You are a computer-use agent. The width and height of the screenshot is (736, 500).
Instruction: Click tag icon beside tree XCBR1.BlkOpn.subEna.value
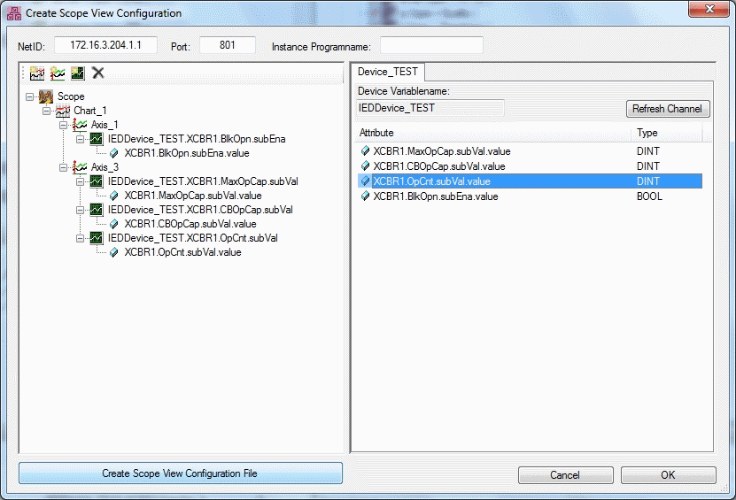point(113,153)
